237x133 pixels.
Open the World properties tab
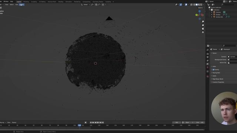pyautogui.click(x=207, y=67)
